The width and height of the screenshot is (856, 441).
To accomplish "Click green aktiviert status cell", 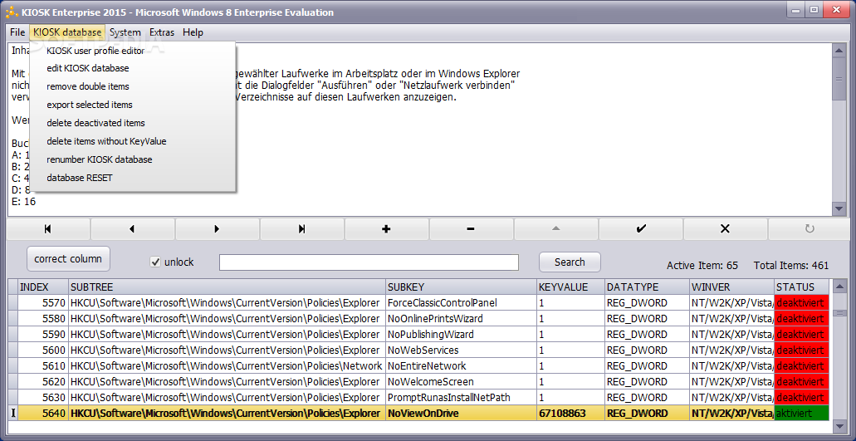I will [x=801, y=414].
